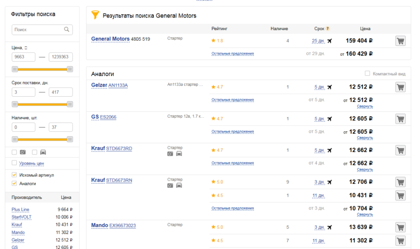This screenshot has height=249, width=420.
Task: Uncheck the Аналоги filter checkbox
Action: click(x=14, y=183)
